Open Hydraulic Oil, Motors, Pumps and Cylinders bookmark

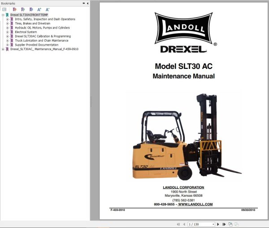(42, 28)
